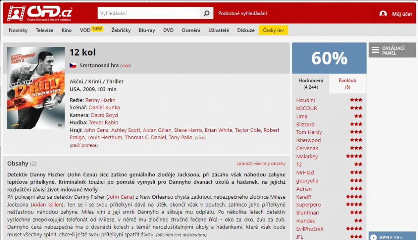
Task: Open director Renny Harlin's page
Action: pyautogui.click(x=100, y=100)
